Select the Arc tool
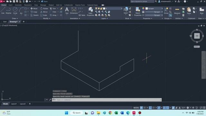This screenshot has height=116, width=206. click(21, 11)
